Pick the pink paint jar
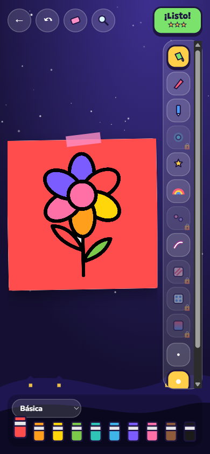The image size is (210, 454). click(152, 431)
